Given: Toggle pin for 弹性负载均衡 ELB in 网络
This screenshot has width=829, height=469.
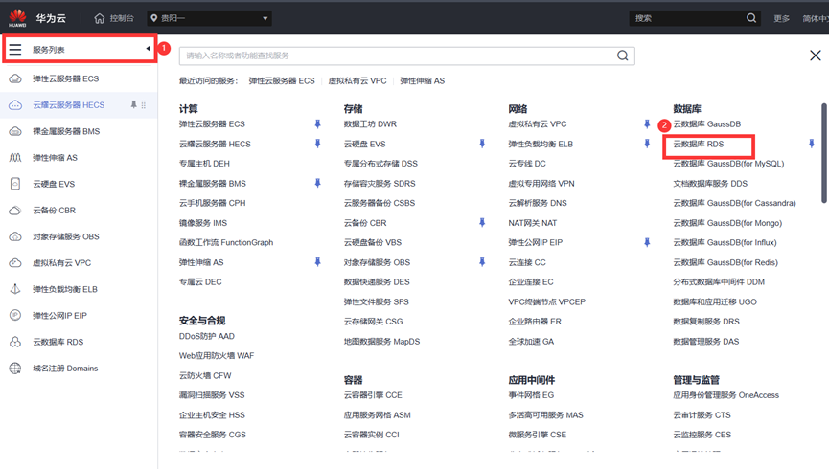Looking at the screenshot, I should pyautogui.click(x=647, y=144).
